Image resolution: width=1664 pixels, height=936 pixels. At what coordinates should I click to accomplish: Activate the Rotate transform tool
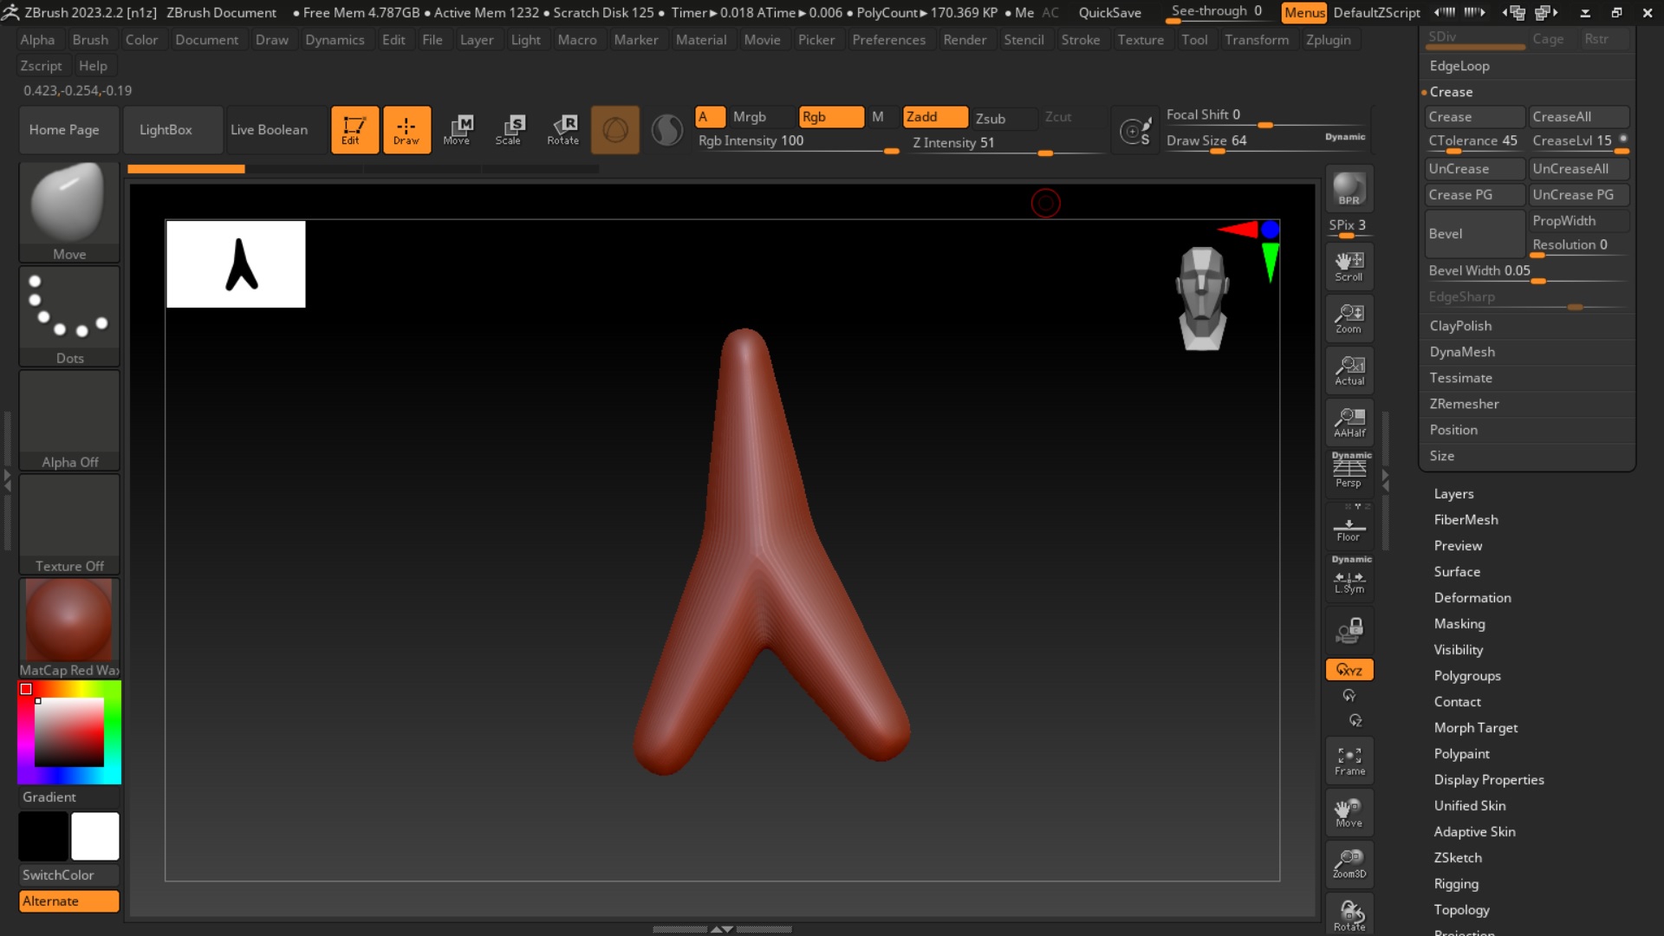click(562, 129)
